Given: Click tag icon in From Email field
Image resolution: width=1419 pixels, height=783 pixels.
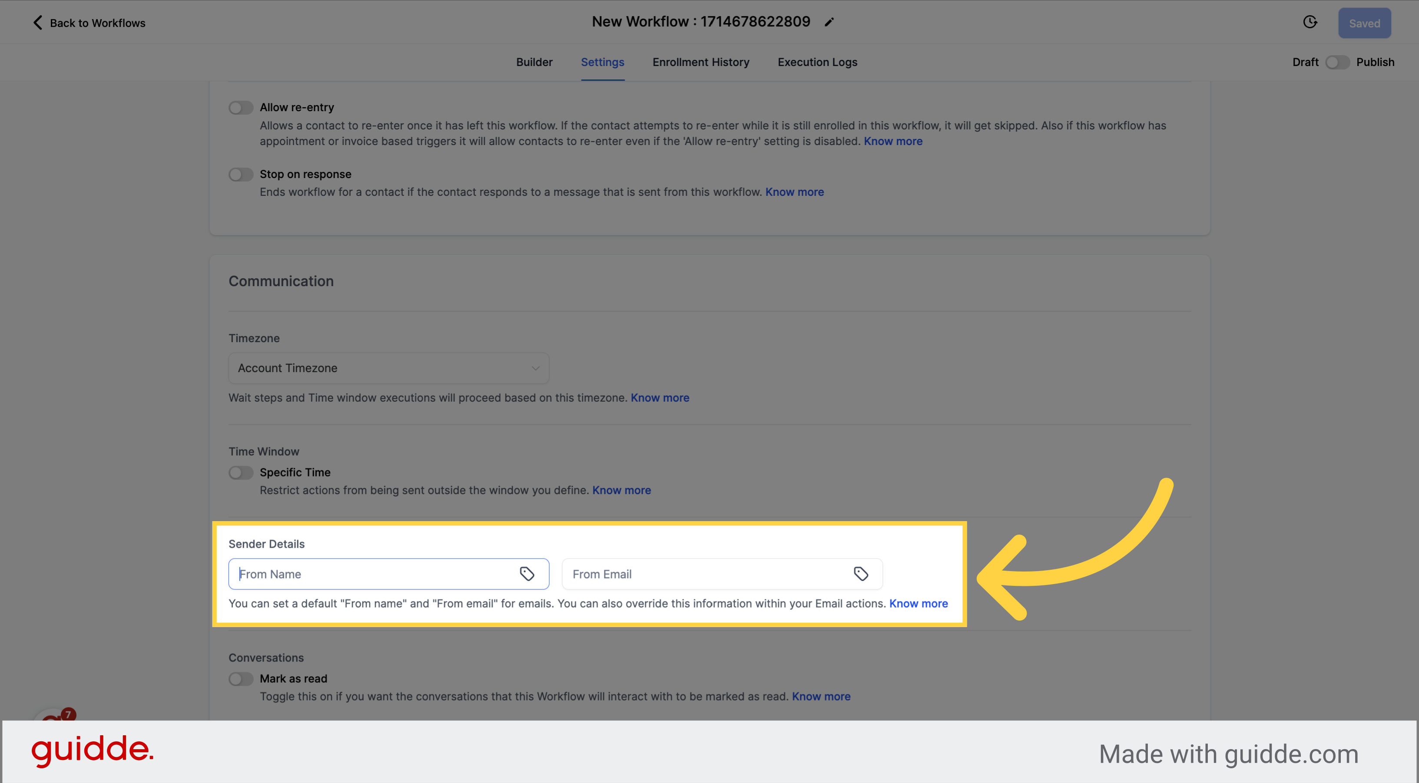Looking at the screenshot, I should tap(860, 574).
